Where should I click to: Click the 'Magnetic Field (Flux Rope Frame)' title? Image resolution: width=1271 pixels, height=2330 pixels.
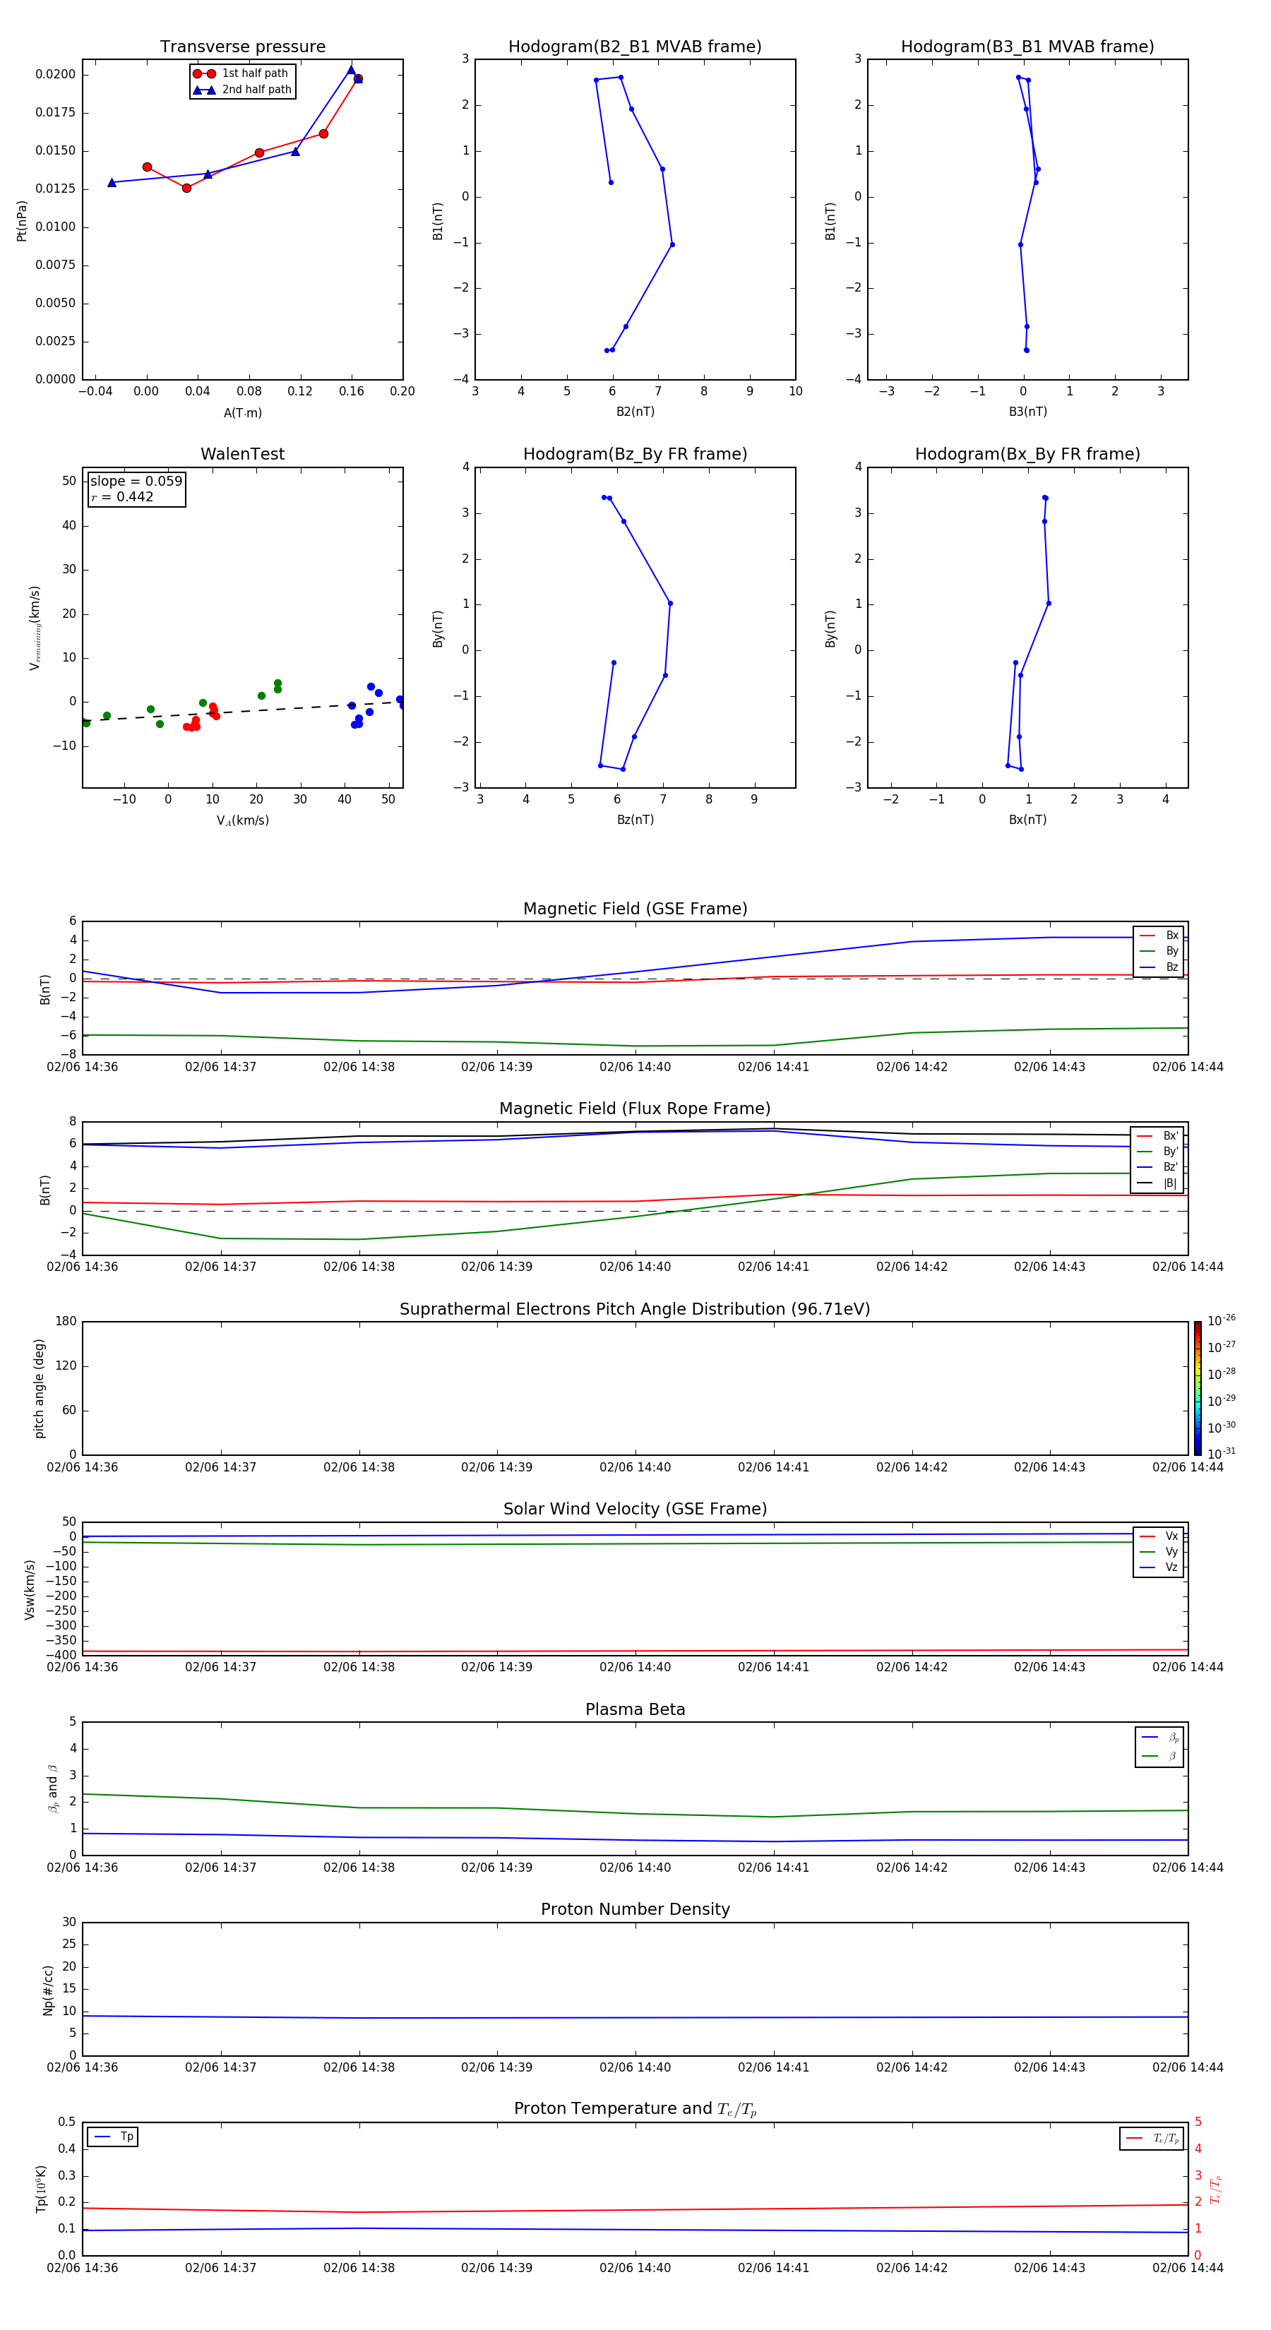[x=635, y=1109]
